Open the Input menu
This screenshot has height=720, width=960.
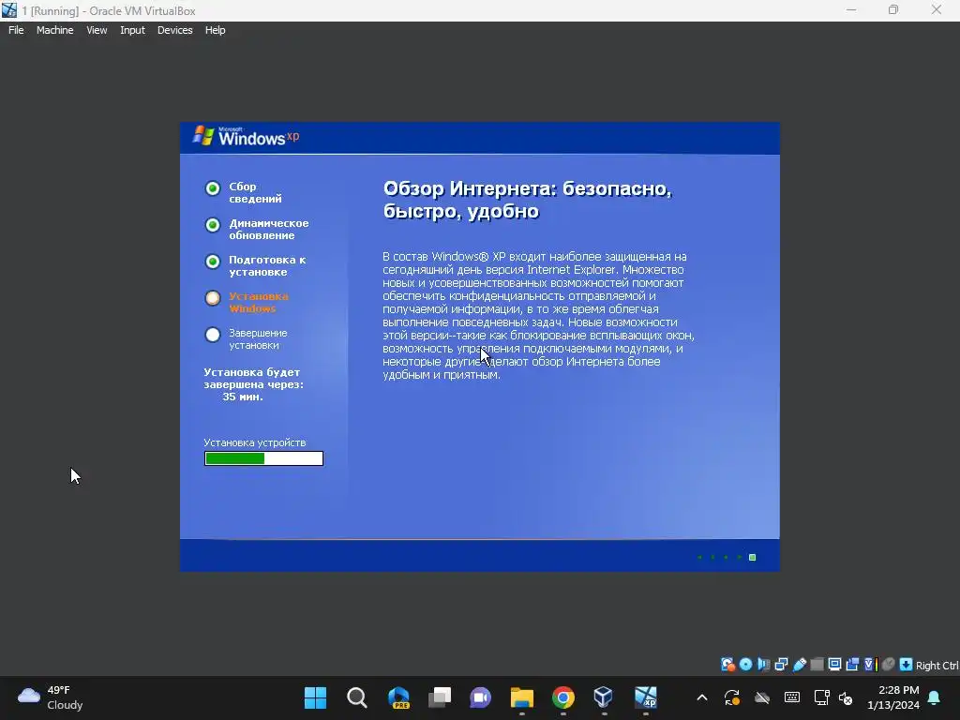click(x=132, y=30)
